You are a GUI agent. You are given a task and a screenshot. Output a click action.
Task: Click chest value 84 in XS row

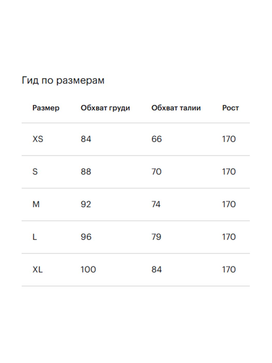(x=86, y=139)
